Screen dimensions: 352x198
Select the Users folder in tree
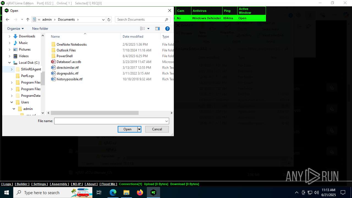tap(25, 102)
